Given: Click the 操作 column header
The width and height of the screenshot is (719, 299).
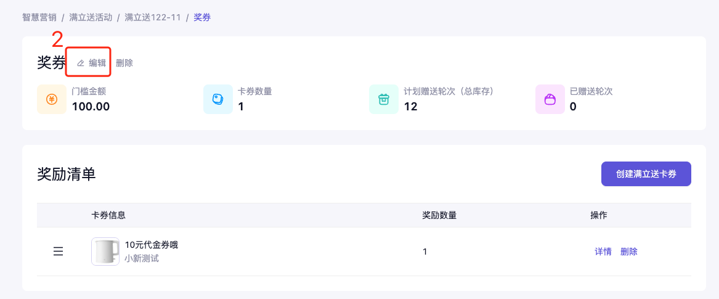Looking at the screenshot, I should (x=599, y=215).
